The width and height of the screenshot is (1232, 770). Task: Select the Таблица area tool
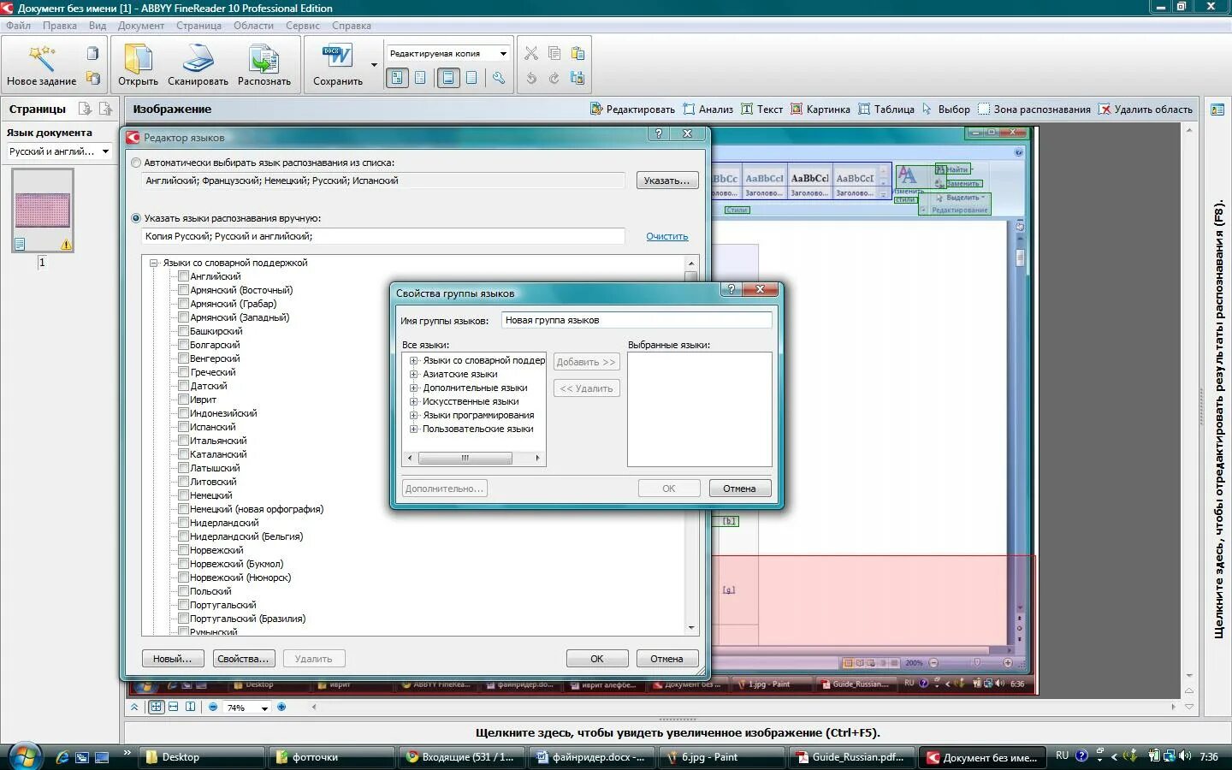click(x=886, y=109)
